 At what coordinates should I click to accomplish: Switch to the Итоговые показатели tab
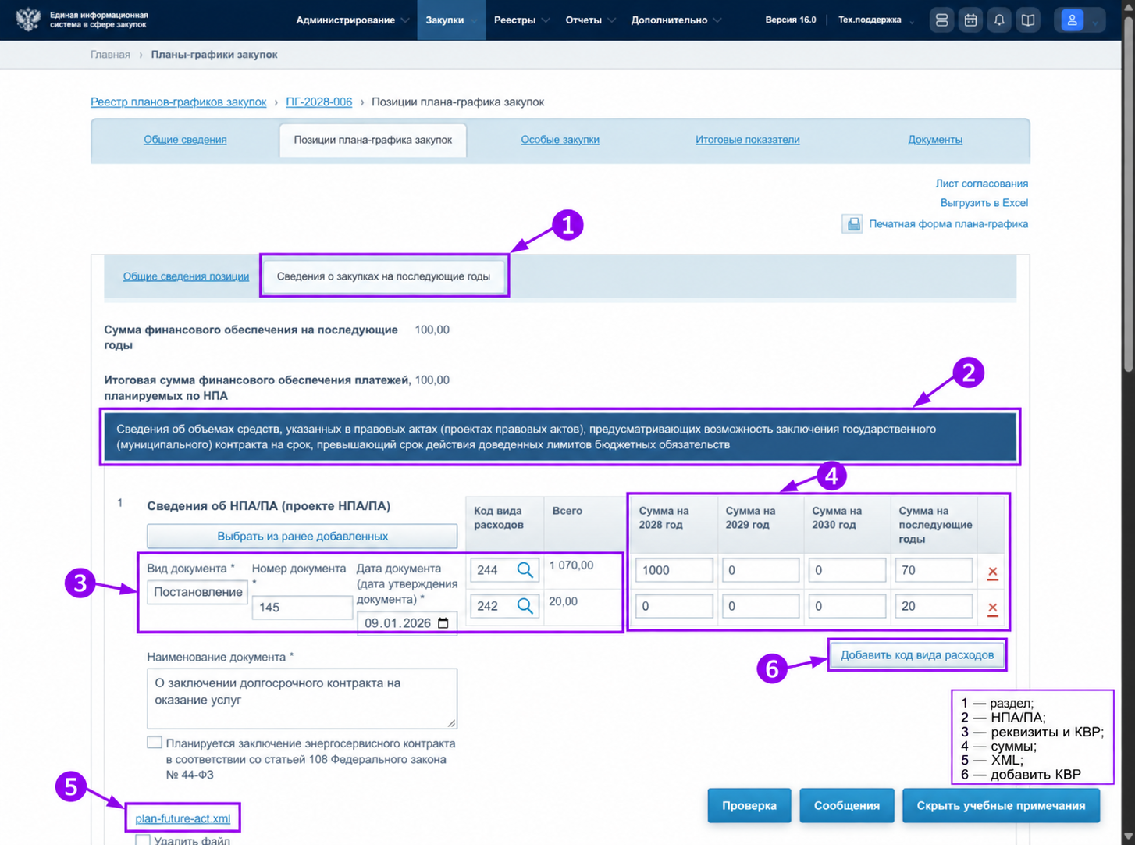click(x=747, y=140)
